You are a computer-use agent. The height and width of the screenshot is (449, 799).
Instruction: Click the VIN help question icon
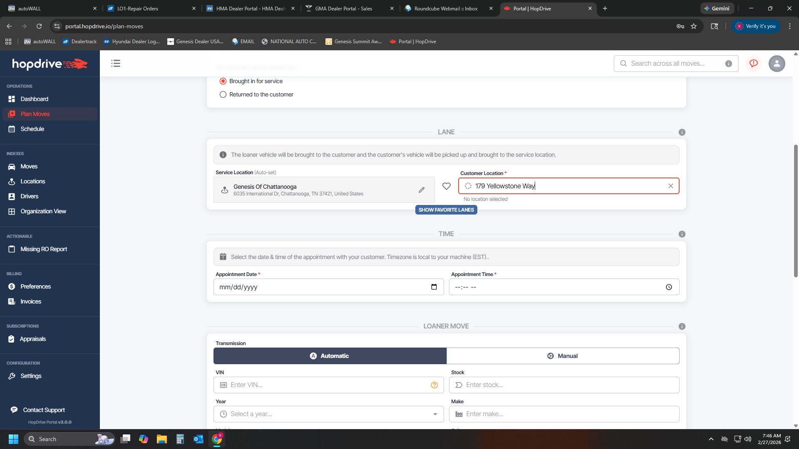pyautogui.click(x=434, y=385)
